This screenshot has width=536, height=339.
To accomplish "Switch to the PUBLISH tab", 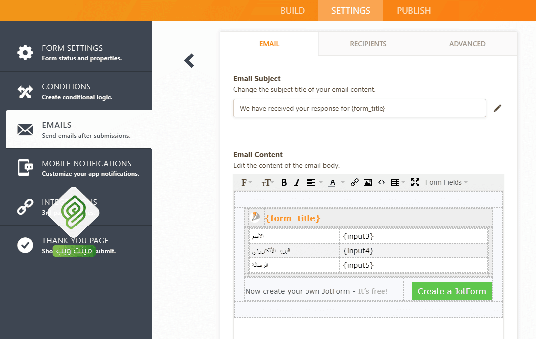I will click(x=414, y=10).
